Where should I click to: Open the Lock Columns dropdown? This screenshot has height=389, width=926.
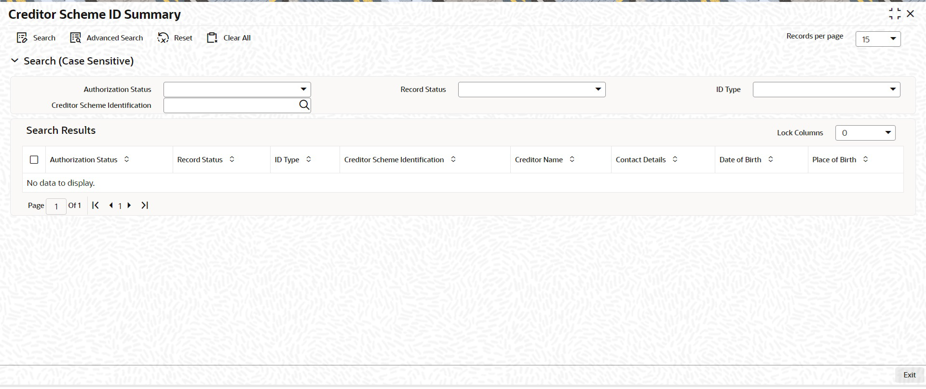point(865,133)
